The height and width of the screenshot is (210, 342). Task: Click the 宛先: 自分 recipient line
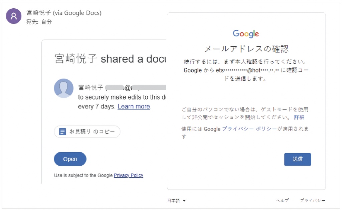point(39,22)
